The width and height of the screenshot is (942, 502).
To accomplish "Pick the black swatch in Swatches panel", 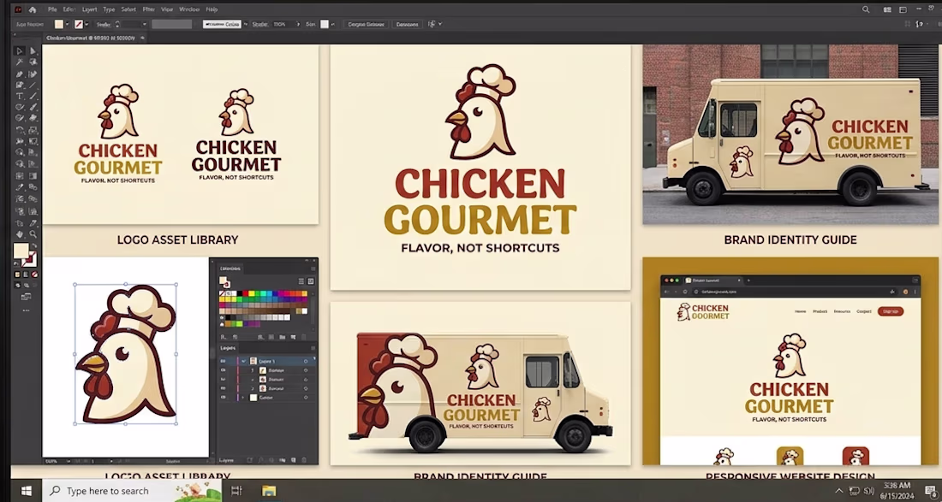I will [x=239, y=294].
